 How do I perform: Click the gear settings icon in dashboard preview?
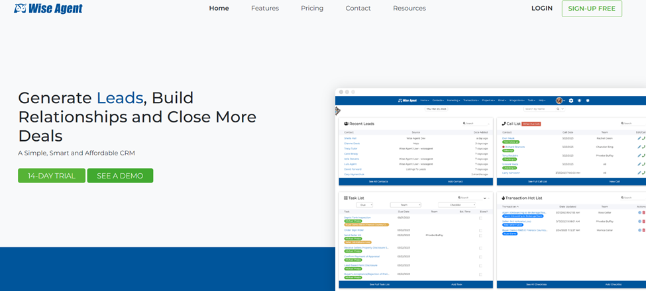tap(571, 101)
